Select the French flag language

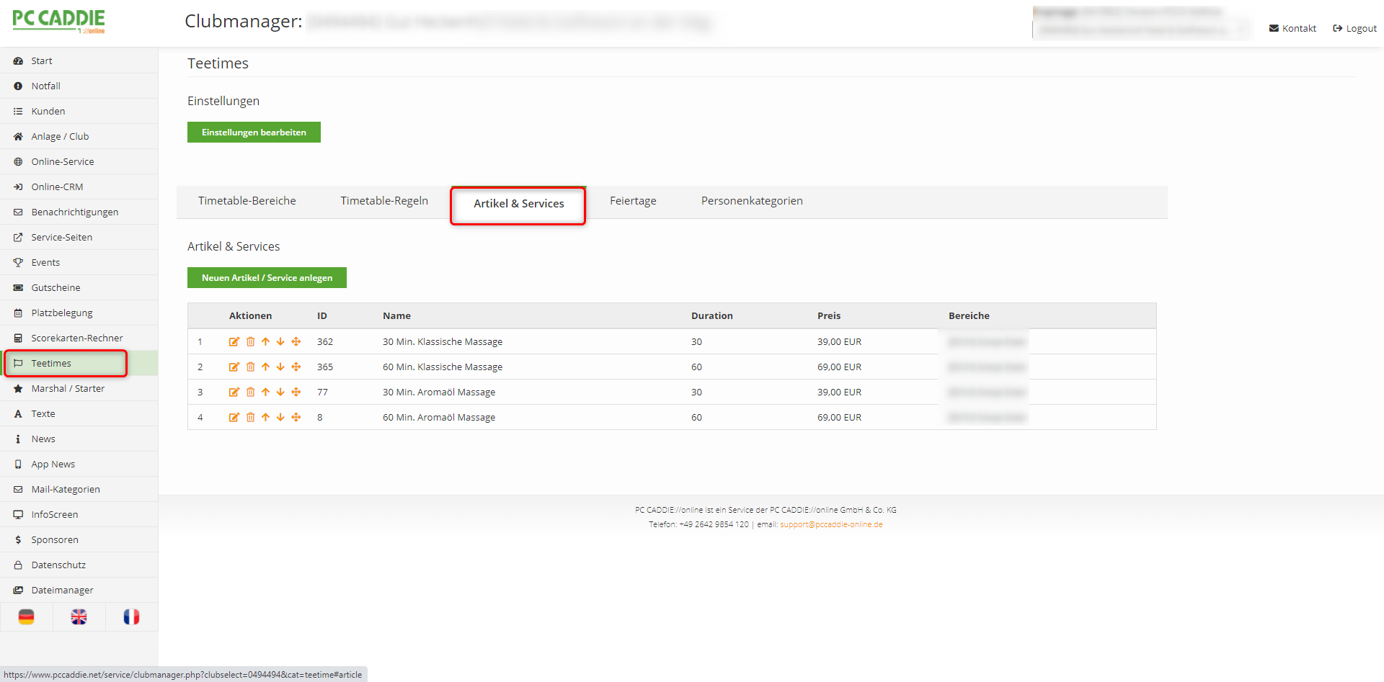(x=131, y=617)
